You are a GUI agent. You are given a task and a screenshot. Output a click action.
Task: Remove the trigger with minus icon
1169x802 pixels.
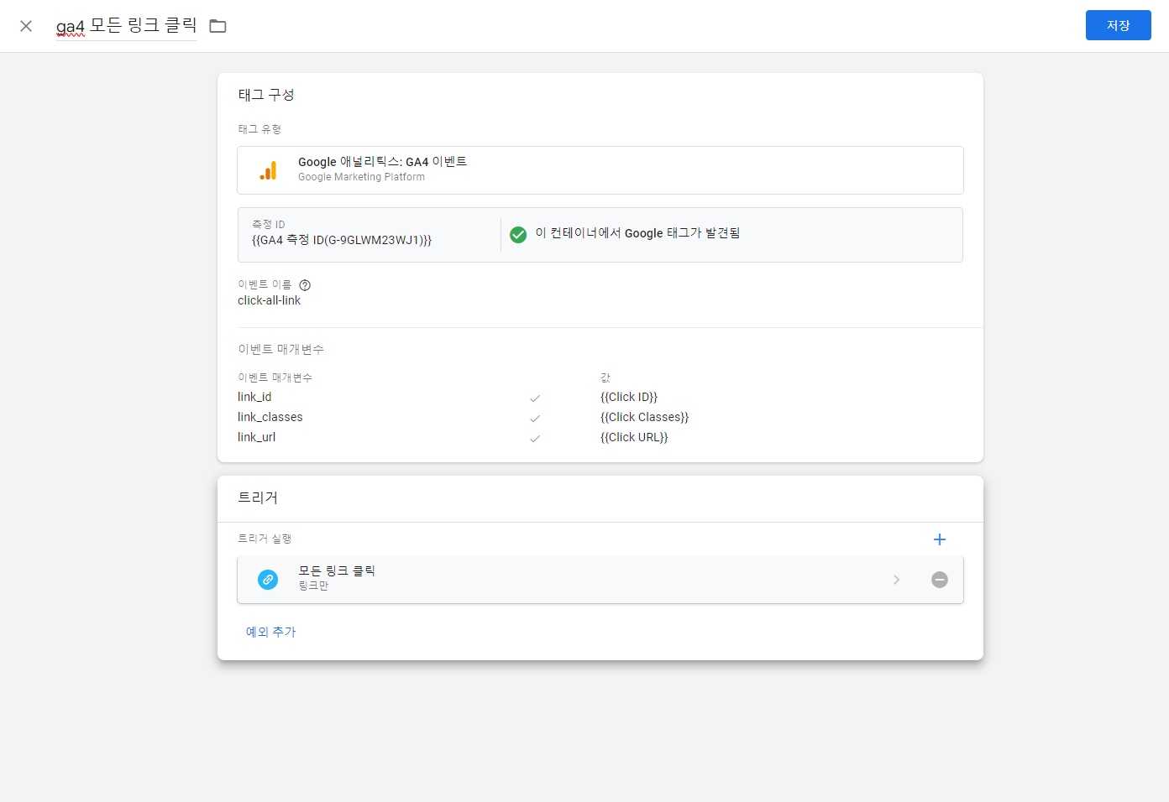pos(940,580)
